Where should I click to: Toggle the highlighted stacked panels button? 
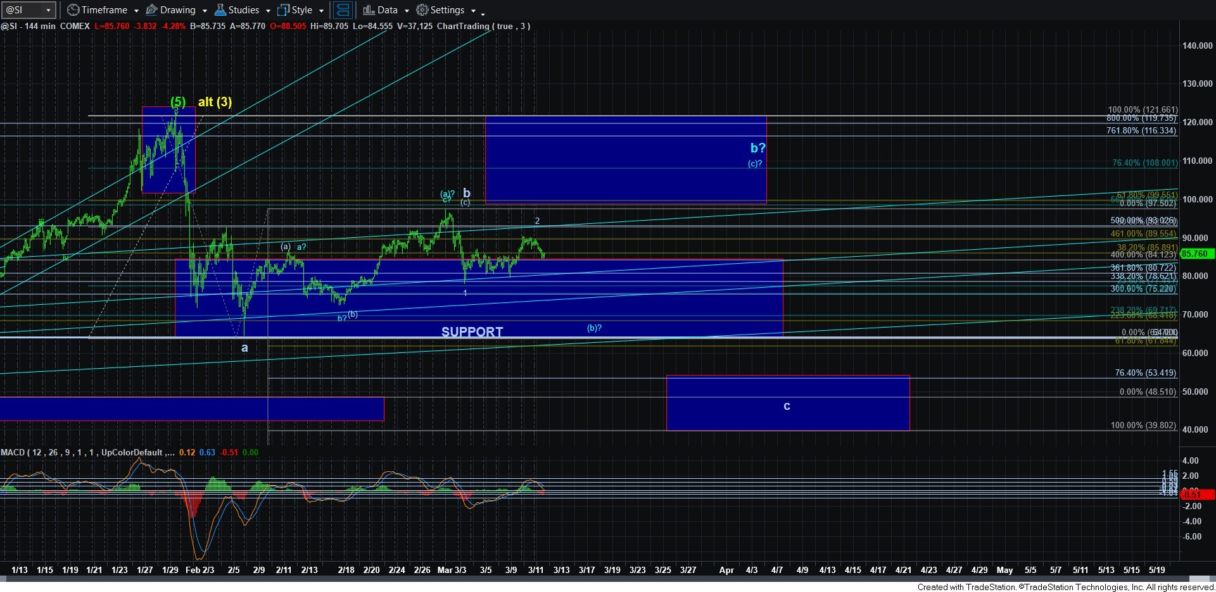(343, 10)
